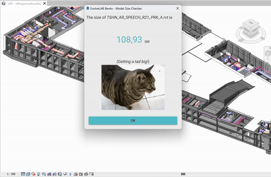The height and width of the screenshot is (177, 271).
Task: Toggle the Sun Path setting
Action: click(x=33, y=174)
